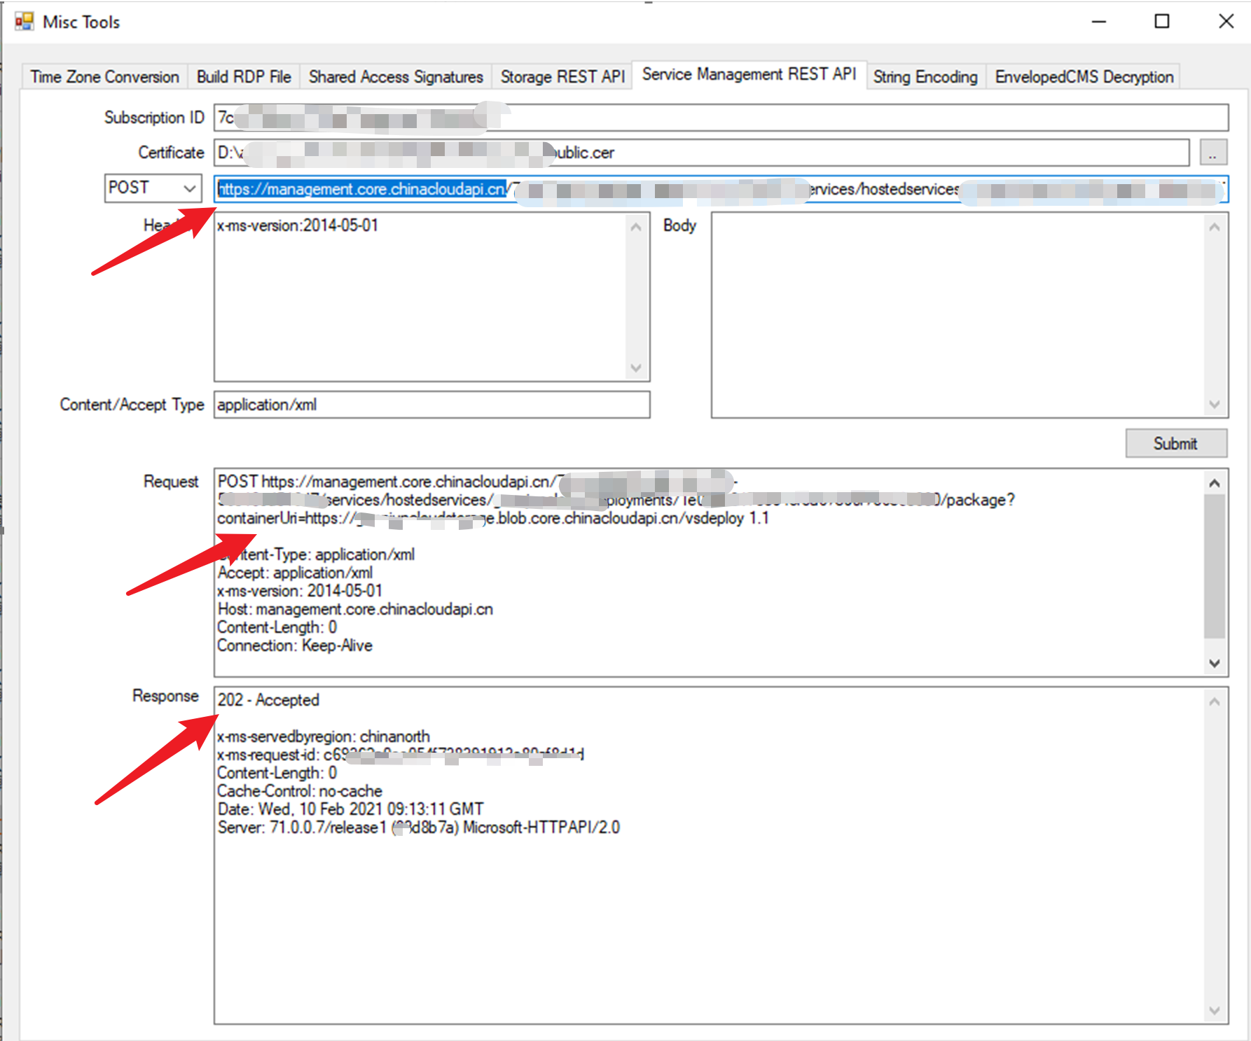The height and width of the screenshot is (1041, 1251).
Task: Click the Certificate browse button
Action: (x=1212, y=153)
